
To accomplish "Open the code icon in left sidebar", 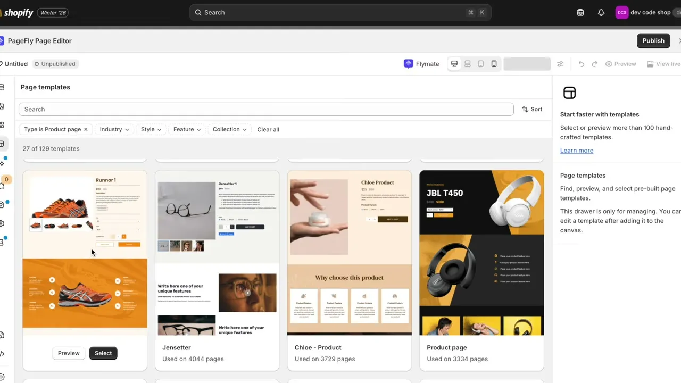I will (2, 354).
